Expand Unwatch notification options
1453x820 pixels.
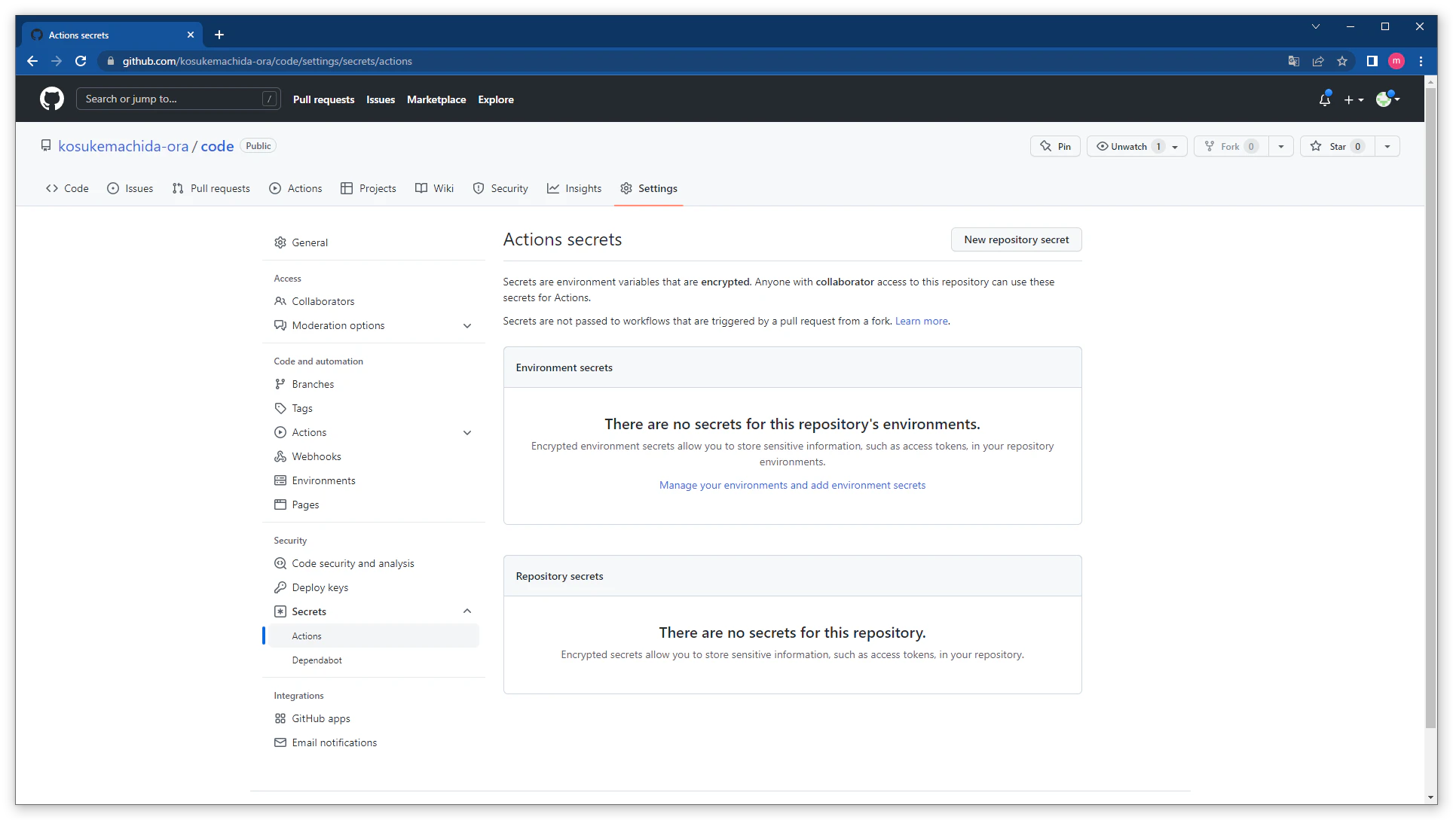click(1136, 146)
